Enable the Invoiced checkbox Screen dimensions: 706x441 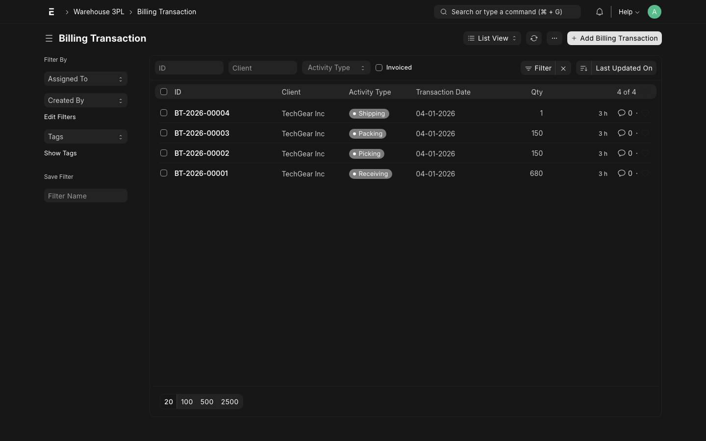[x=378, y=68]
